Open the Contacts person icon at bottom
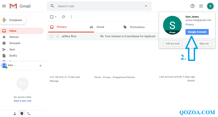Image resolution: width=218 pixels, height=117 pixels. pyautogui.click(x=15, y=114)
